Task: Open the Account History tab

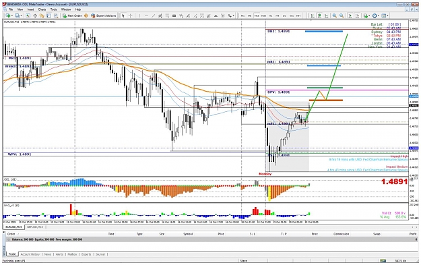Action: [x=30, y=254]
